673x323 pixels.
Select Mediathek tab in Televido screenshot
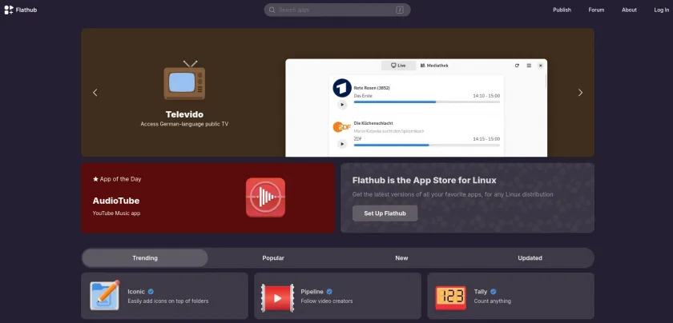coord(434,66)
